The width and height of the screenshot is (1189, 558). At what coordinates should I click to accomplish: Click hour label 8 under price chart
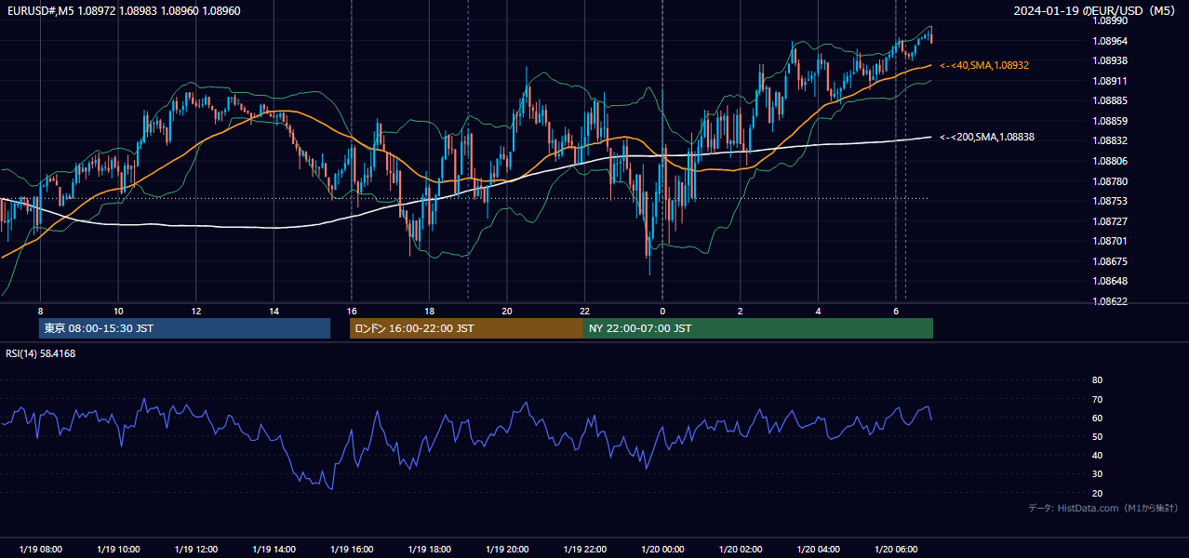(x=40, y=311)
